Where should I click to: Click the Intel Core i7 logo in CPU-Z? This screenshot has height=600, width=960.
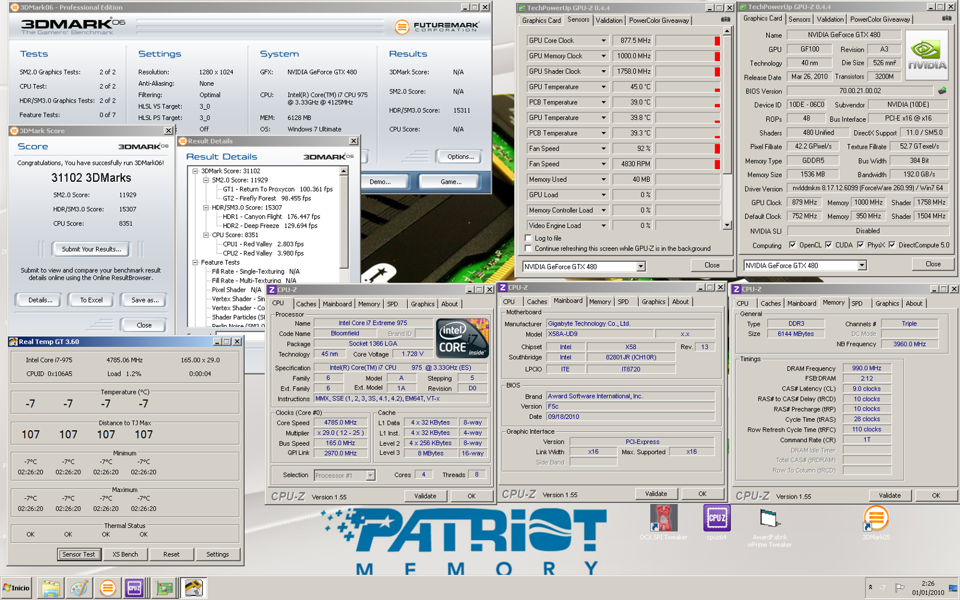[462, 338]
